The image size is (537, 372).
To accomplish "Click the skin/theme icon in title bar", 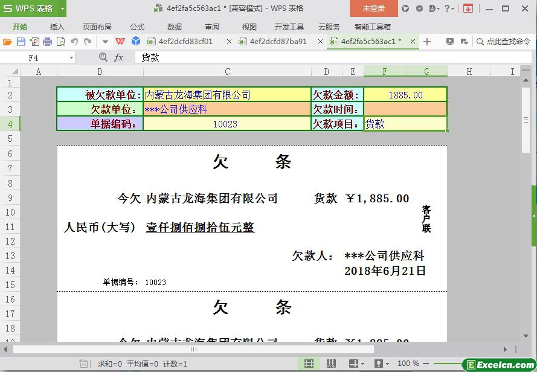I will tap(405, 8).
